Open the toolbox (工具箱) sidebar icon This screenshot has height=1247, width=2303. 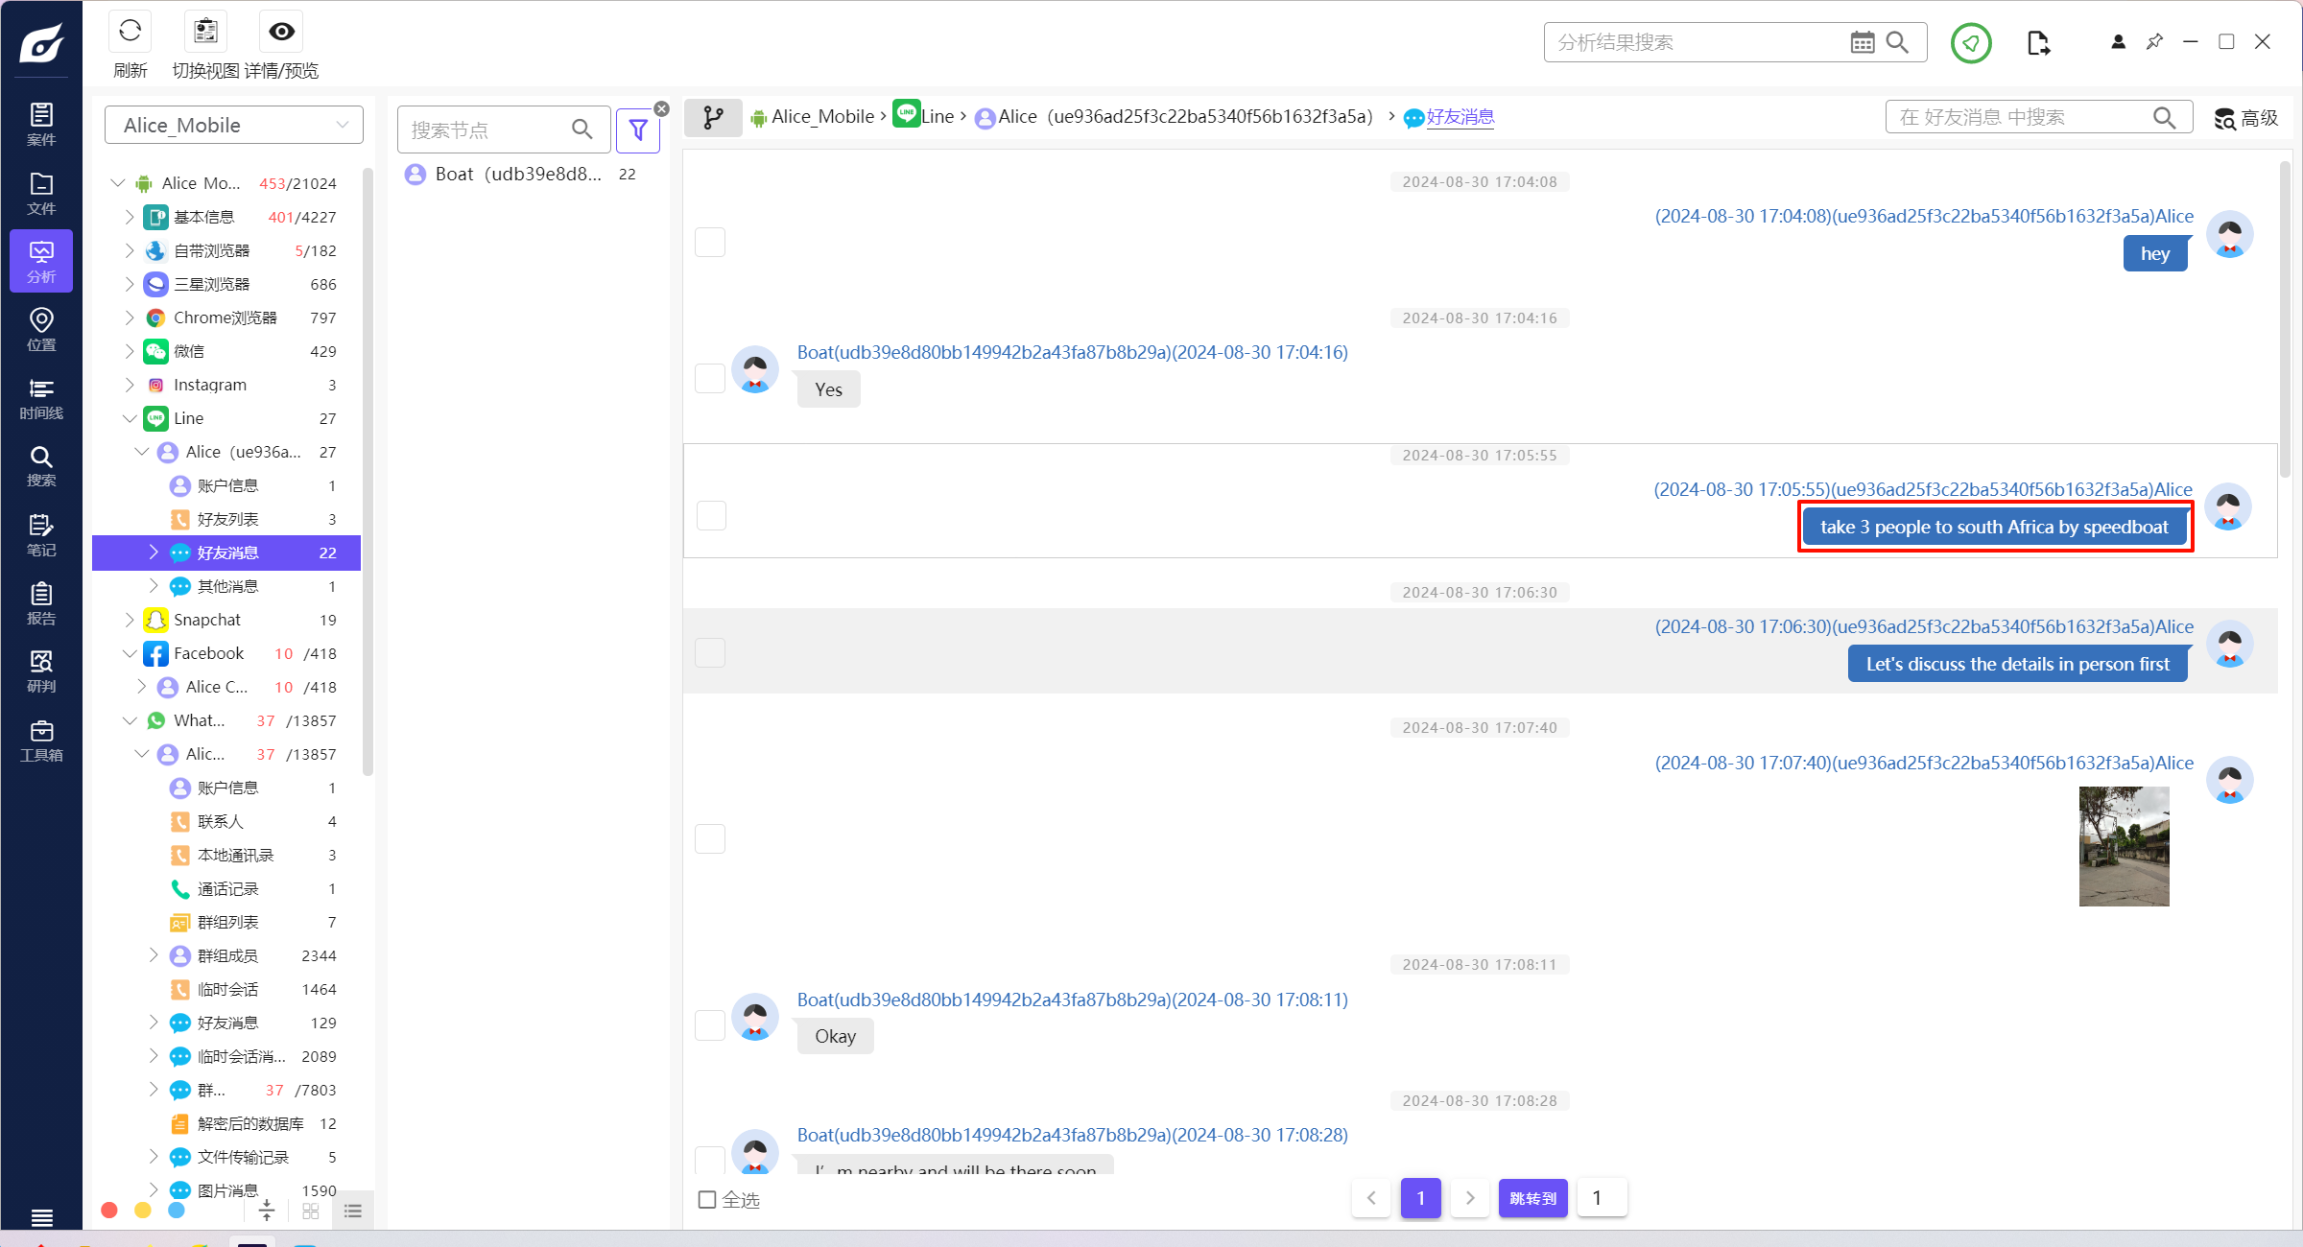(x=41, y=740)
